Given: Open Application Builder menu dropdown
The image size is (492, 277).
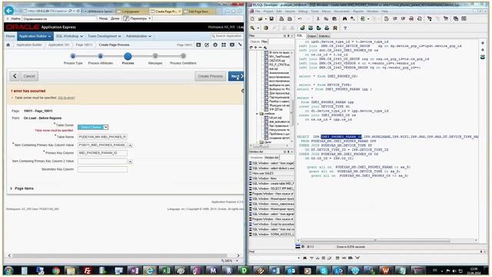Looking at the screenshot, I should [x=35, y=36].
